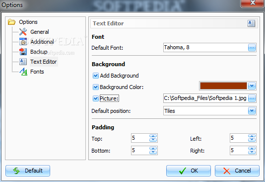Click the Options folder icon
This screenshot has width=265, height=182.
[11, 22]
